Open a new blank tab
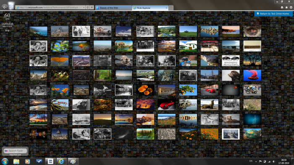Viewport: 294px width, 165px height. point(171,8)
